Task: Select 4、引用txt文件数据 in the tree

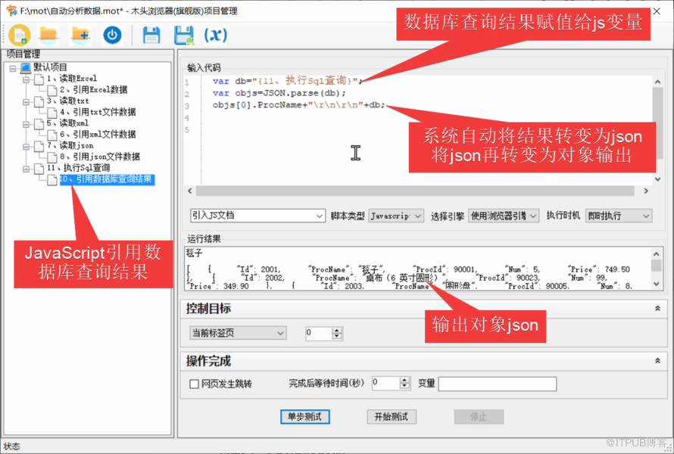Action: [98, 112]
